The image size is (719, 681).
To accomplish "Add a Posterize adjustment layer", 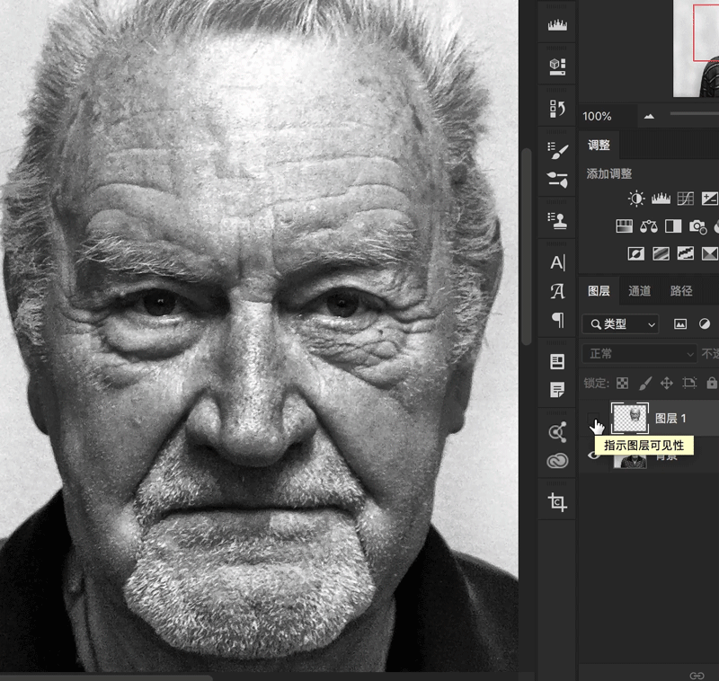I will click(661, 253).
